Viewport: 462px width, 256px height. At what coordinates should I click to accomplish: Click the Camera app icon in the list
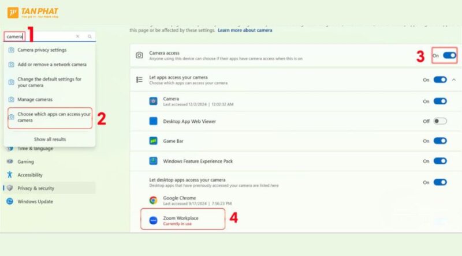coord(154,101)
